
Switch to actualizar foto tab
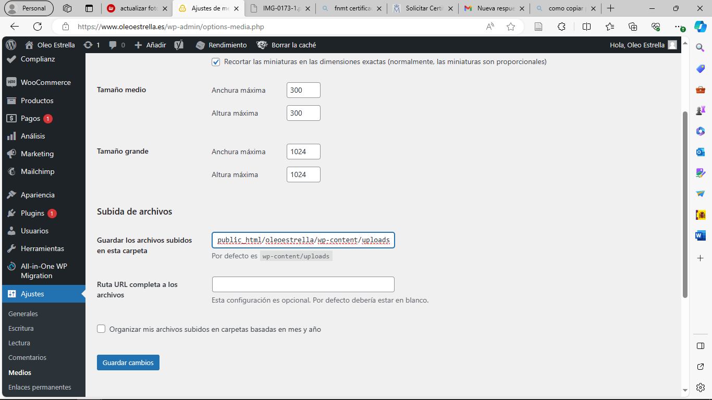(x=137, y=8)
